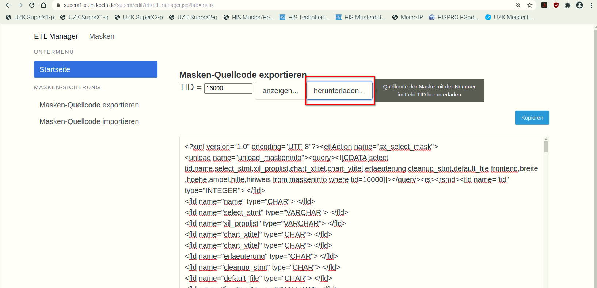Open Masken-Quellcode exportieren in the sidebar
This screenshot has width=597, height=288.
click(89, 105)
